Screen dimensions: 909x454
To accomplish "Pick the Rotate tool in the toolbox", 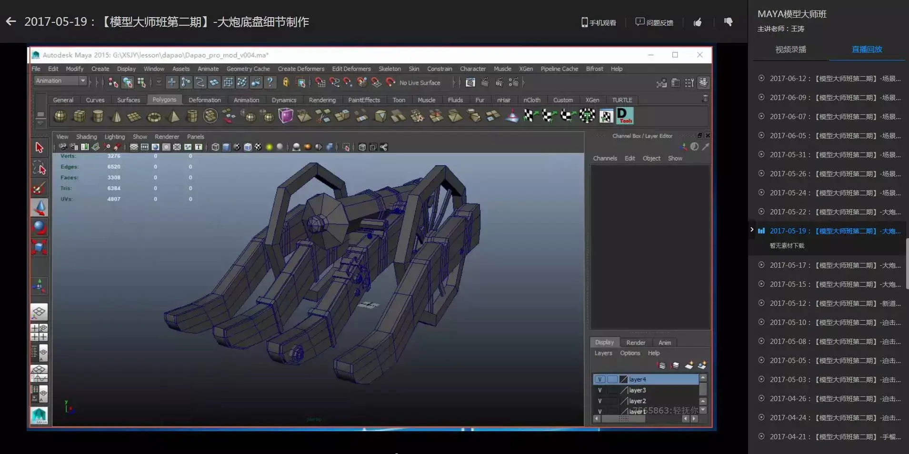I will (x=40, y=227).
